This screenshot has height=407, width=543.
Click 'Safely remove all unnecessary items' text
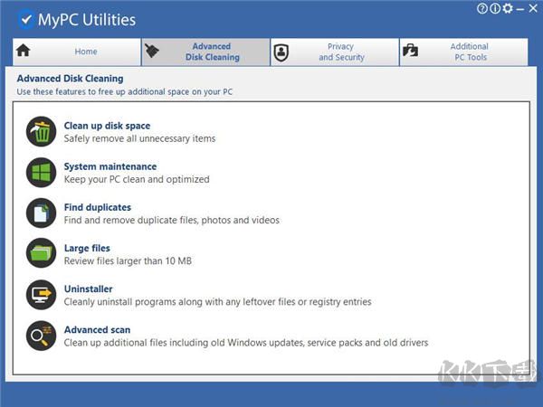pos(139,138)
